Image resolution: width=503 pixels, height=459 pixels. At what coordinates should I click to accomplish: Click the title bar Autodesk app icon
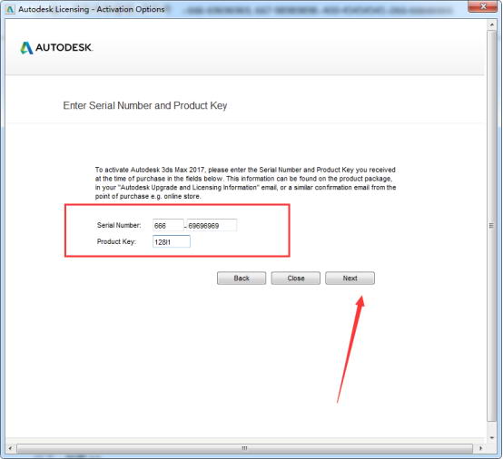point(10,9)
